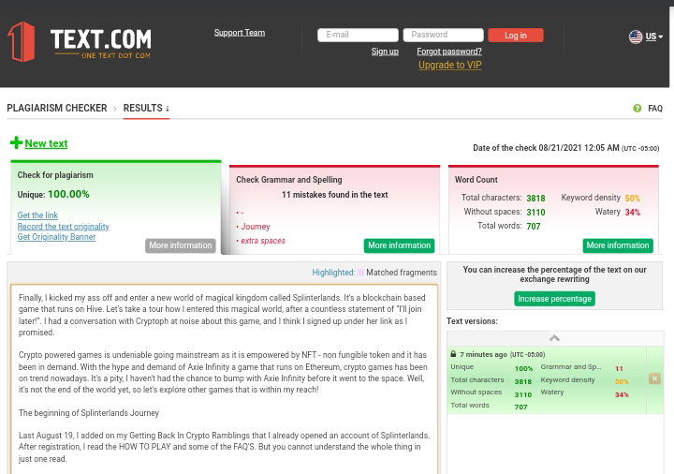Click the lock icon on text version
The width and height of the screenshot is (674, 474).
point(453,354)
